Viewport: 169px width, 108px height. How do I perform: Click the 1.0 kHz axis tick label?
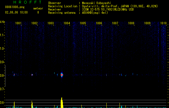(x=2, y=49)
